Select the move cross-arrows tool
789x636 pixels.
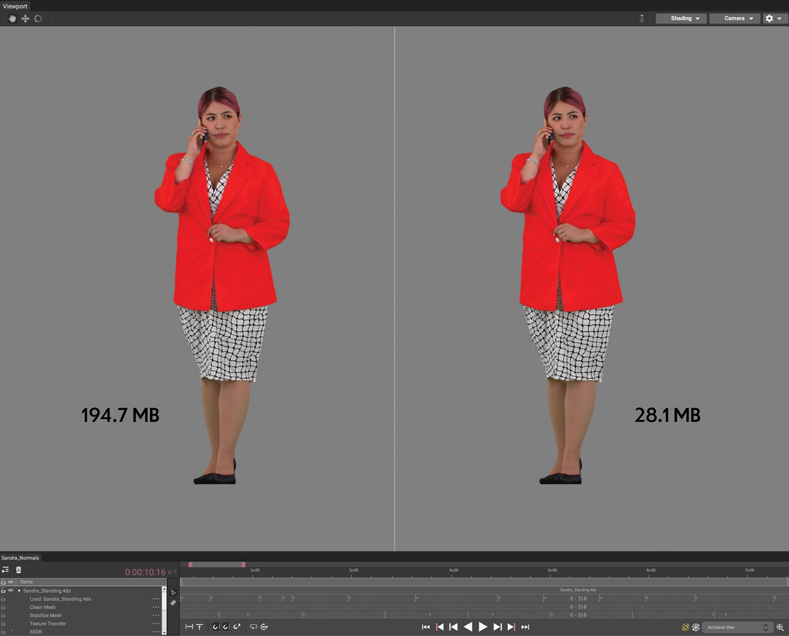[x=25, y=18]
